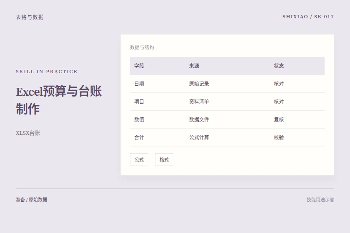Click the Excel预算与台账制作 title
The image size is (350, 233).
pyautogui.click(x=59, y=100)
